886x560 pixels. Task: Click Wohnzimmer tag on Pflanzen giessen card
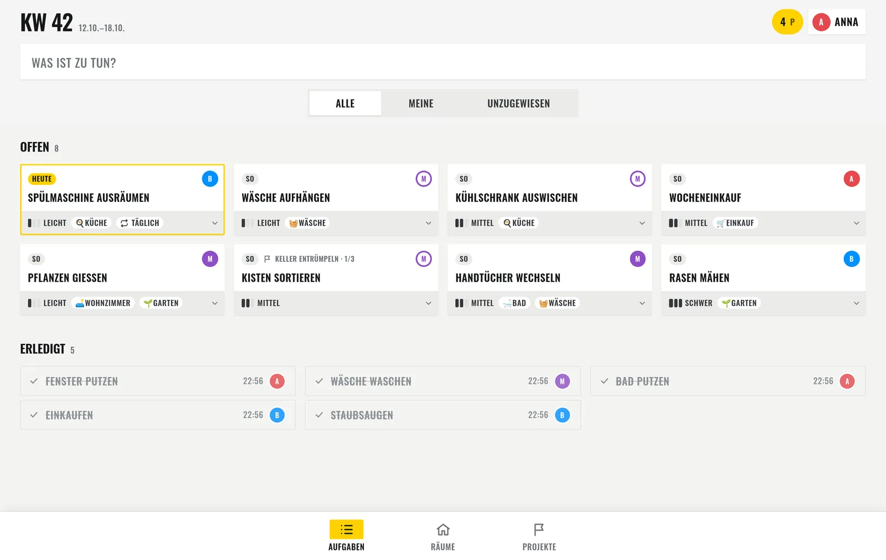click(103, 303)
